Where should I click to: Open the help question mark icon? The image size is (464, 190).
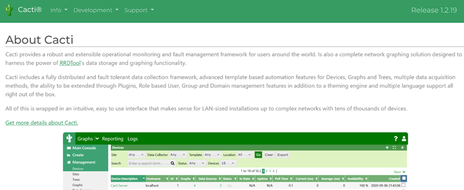pos(396,139)
